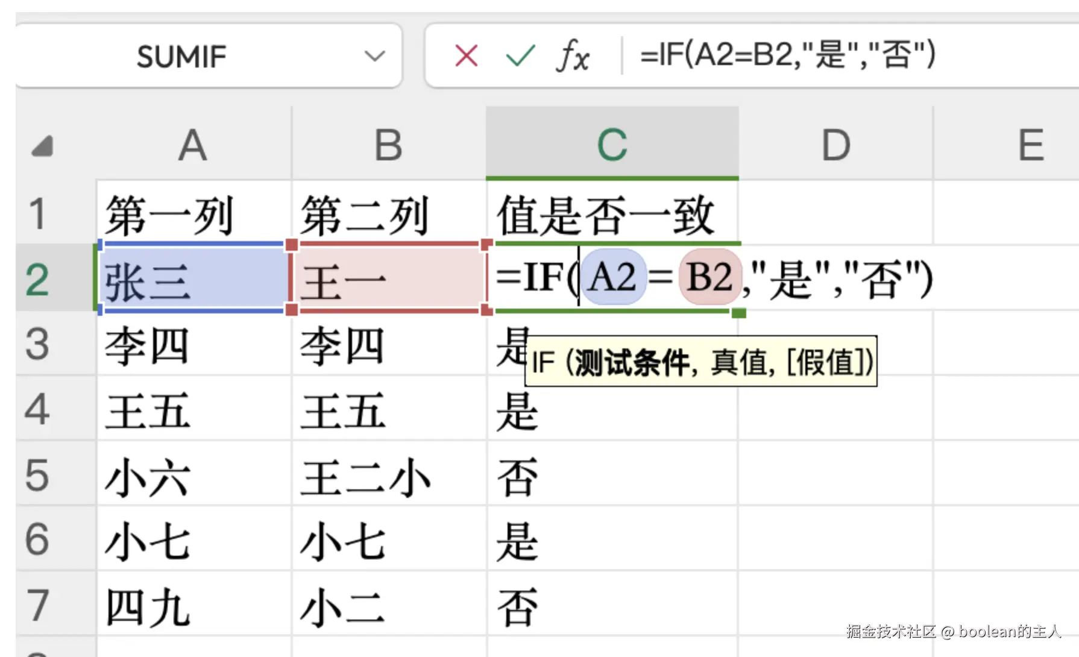Select column A header
1079x657 pixels.
pos(193,145)
